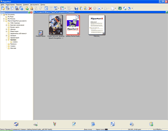This screenshot has width=168, height=131.
Task: Open item properties info icon
Action: pos(21,8)
